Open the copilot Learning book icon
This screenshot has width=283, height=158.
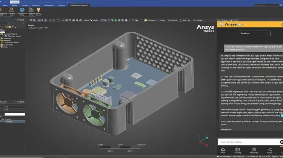click(x=238, y=150)
